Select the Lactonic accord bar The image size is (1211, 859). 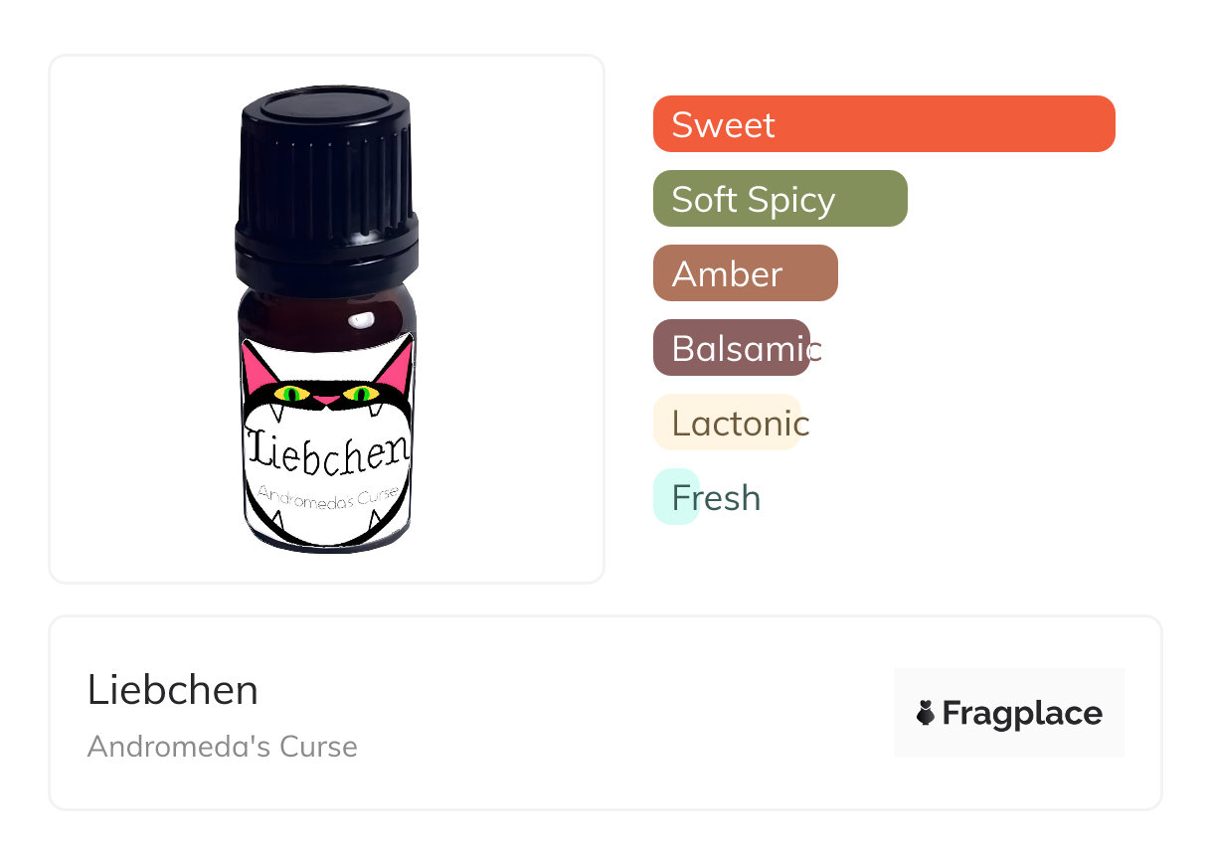click(x=727, y=423)
